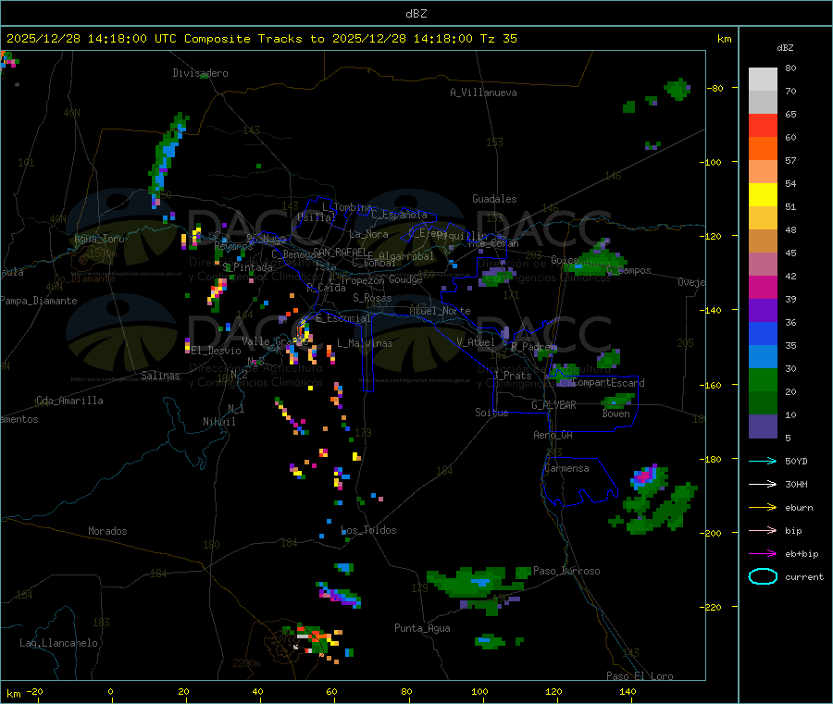Click the magenta eb+bip arrow legend icon

pos(763,554)
